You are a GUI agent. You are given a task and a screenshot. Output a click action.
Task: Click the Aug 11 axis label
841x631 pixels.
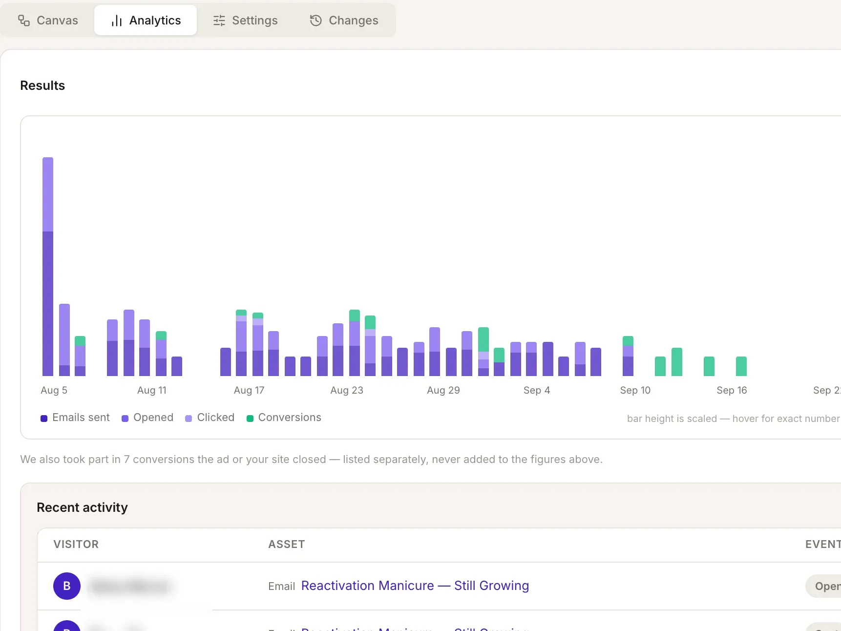(152, 390)
